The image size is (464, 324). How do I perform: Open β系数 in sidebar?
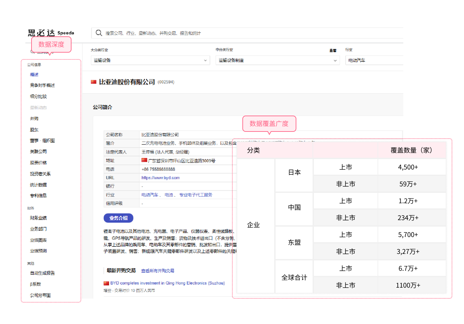click(x=35, y=284)
